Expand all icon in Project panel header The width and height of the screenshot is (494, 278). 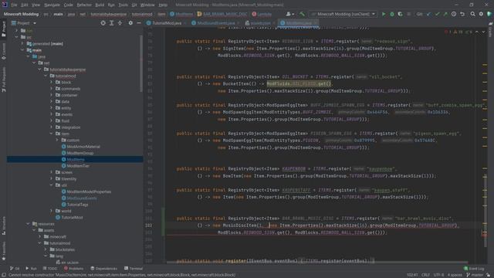click(x=111, y=23)
